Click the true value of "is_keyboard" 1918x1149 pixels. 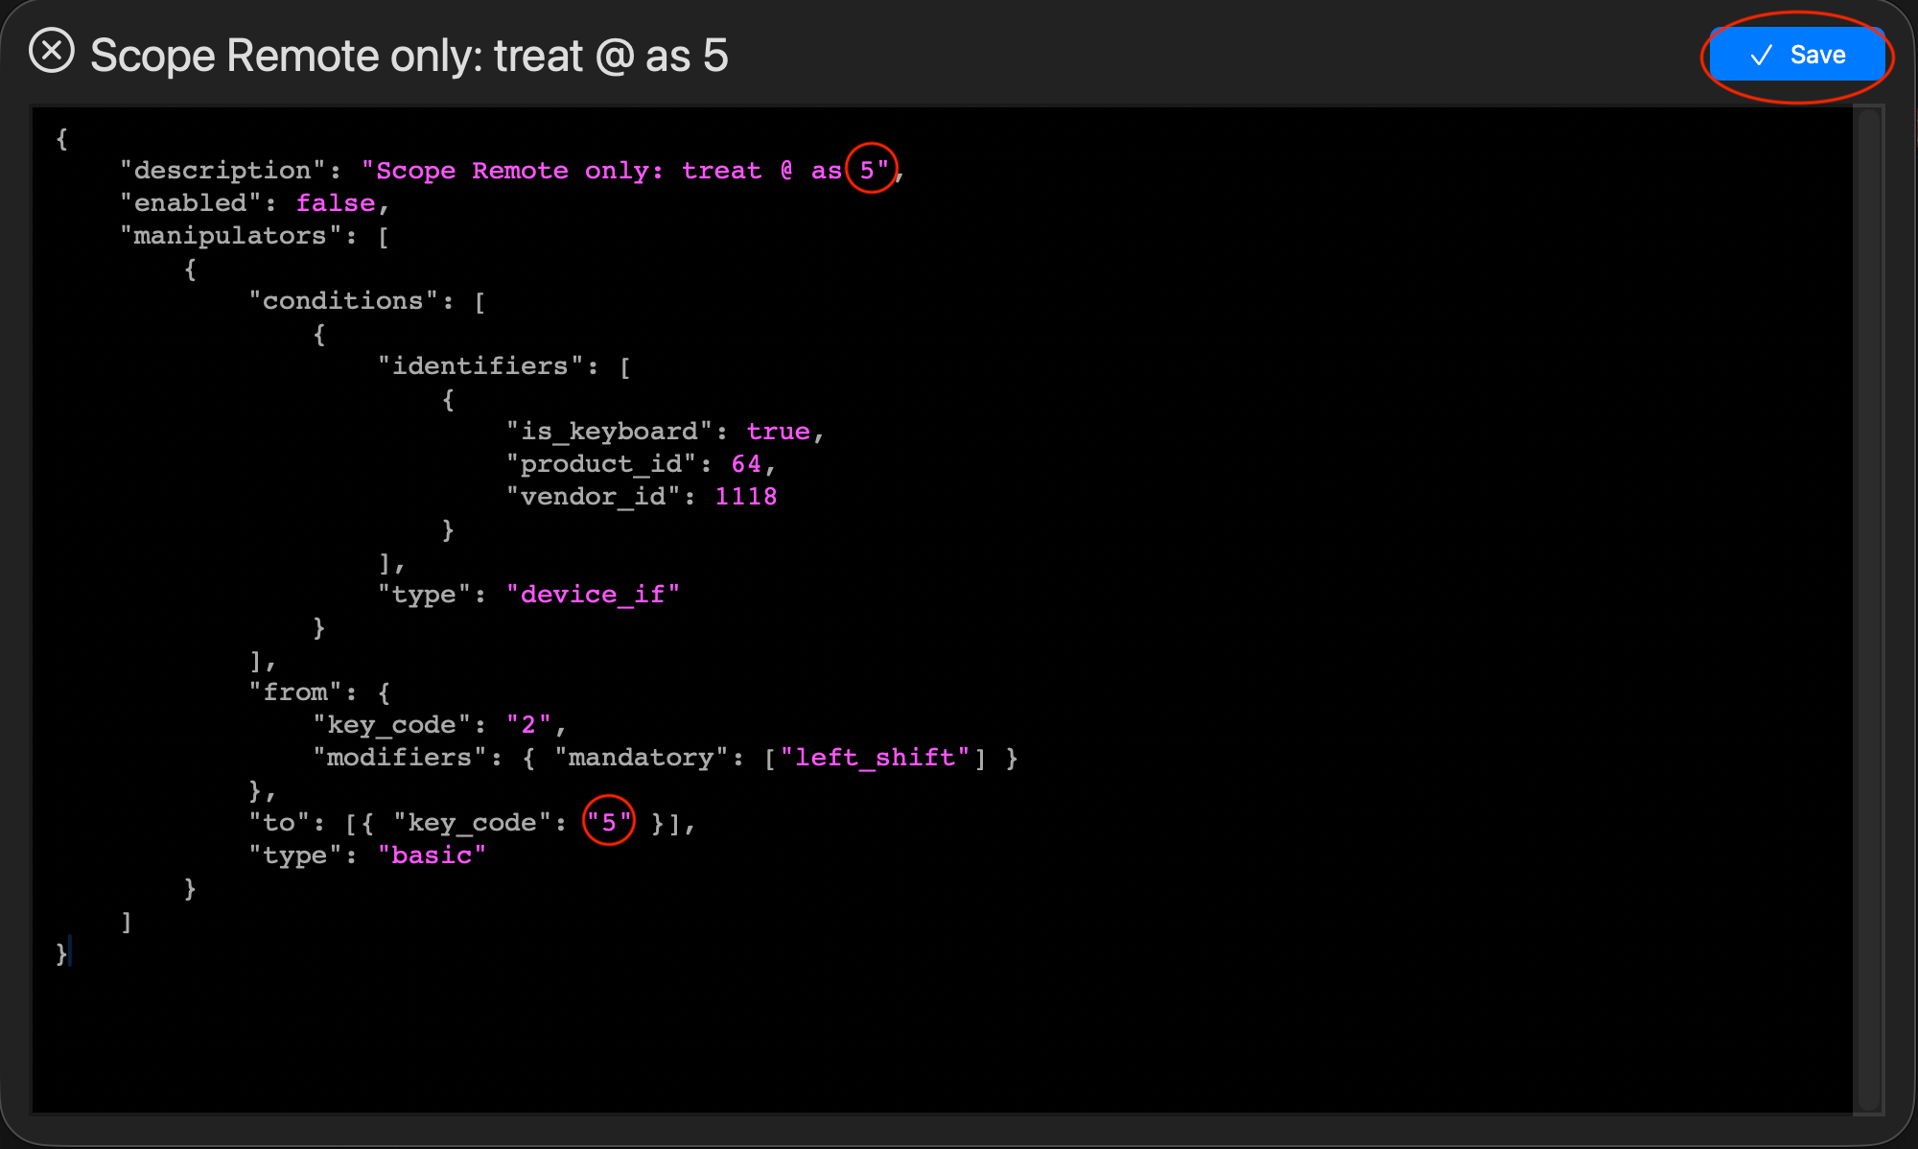point(778,432)
